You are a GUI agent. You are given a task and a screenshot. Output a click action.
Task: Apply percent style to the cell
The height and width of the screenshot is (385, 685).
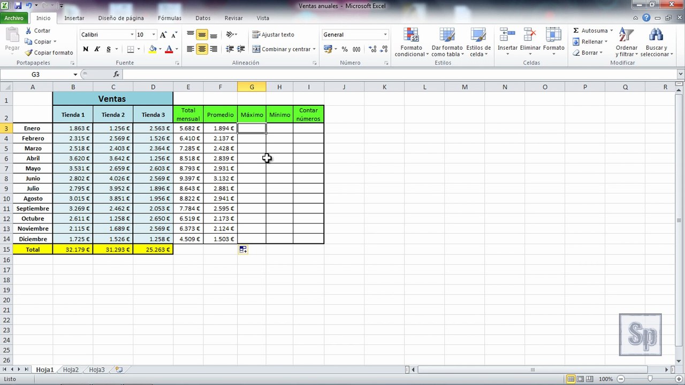[345, 49]
